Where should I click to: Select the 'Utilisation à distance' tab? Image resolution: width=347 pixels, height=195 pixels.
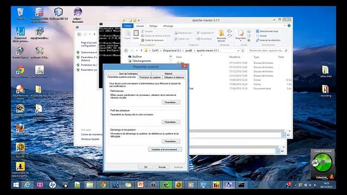[174, 77]
